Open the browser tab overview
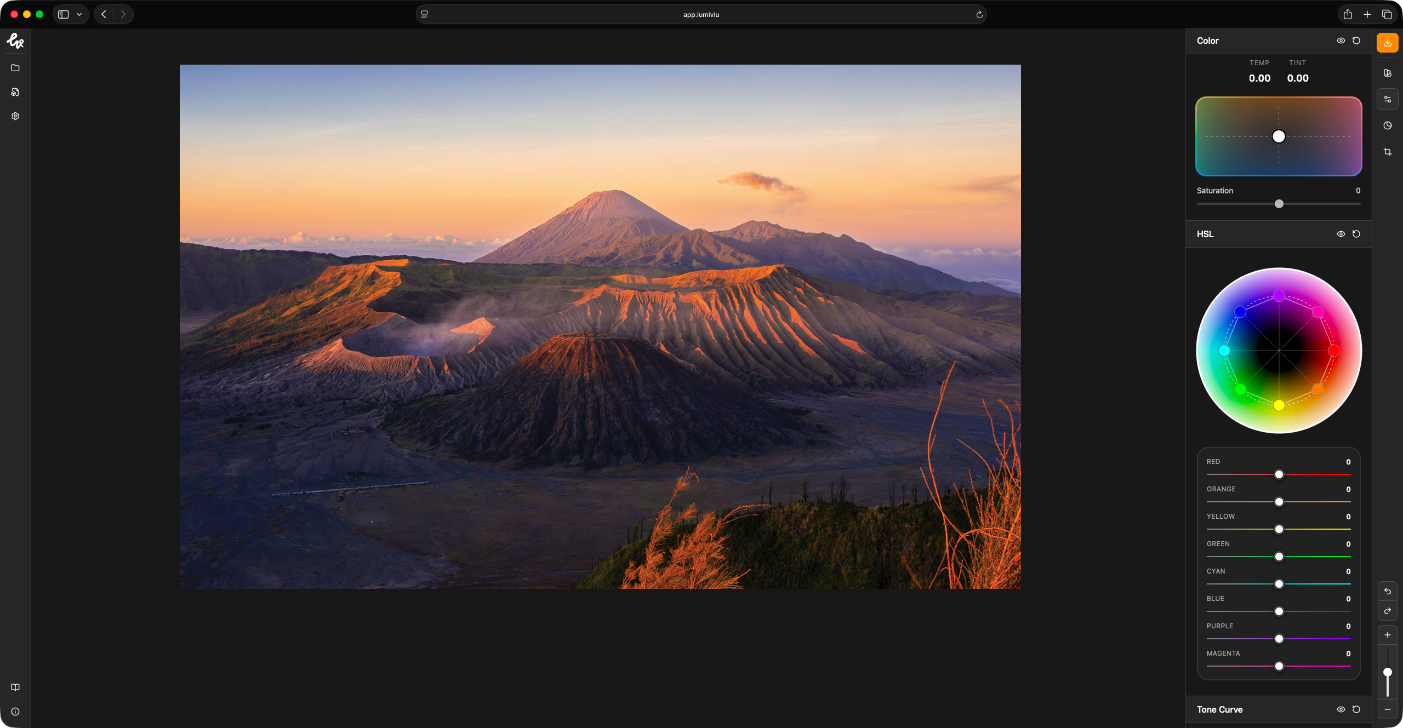 click(1387, 14)
